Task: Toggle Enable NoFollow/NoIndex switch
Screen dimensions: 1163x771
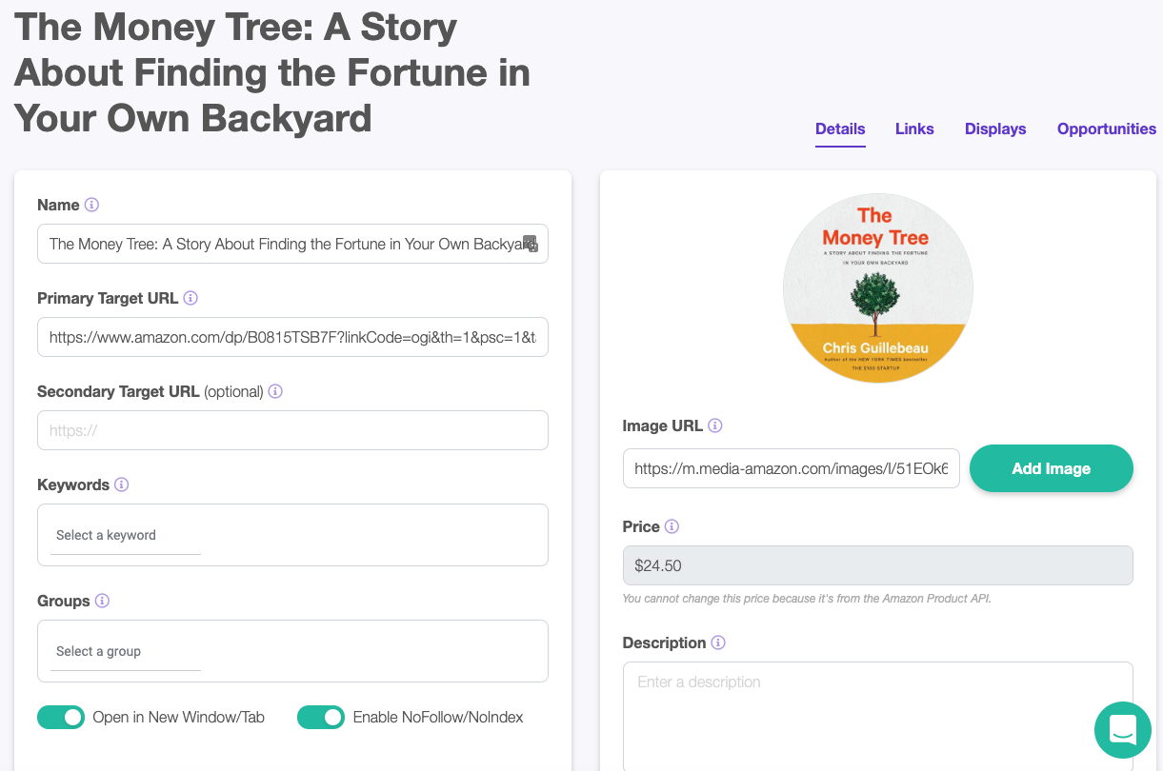Action: tap(321, 717)
